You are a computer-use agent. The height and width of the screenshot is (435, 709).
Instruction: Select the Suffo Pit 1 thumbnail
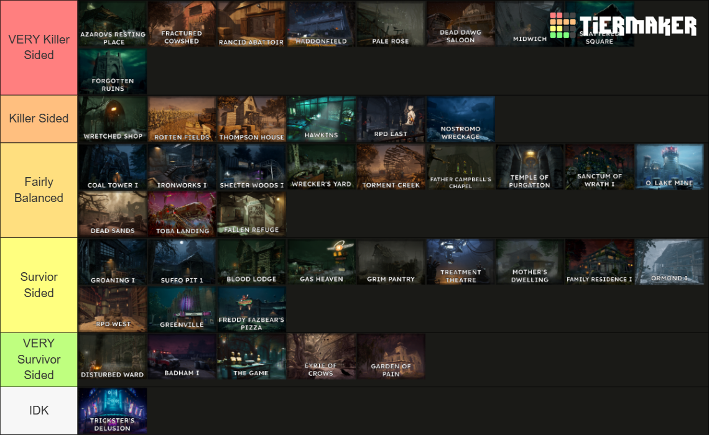182,262
